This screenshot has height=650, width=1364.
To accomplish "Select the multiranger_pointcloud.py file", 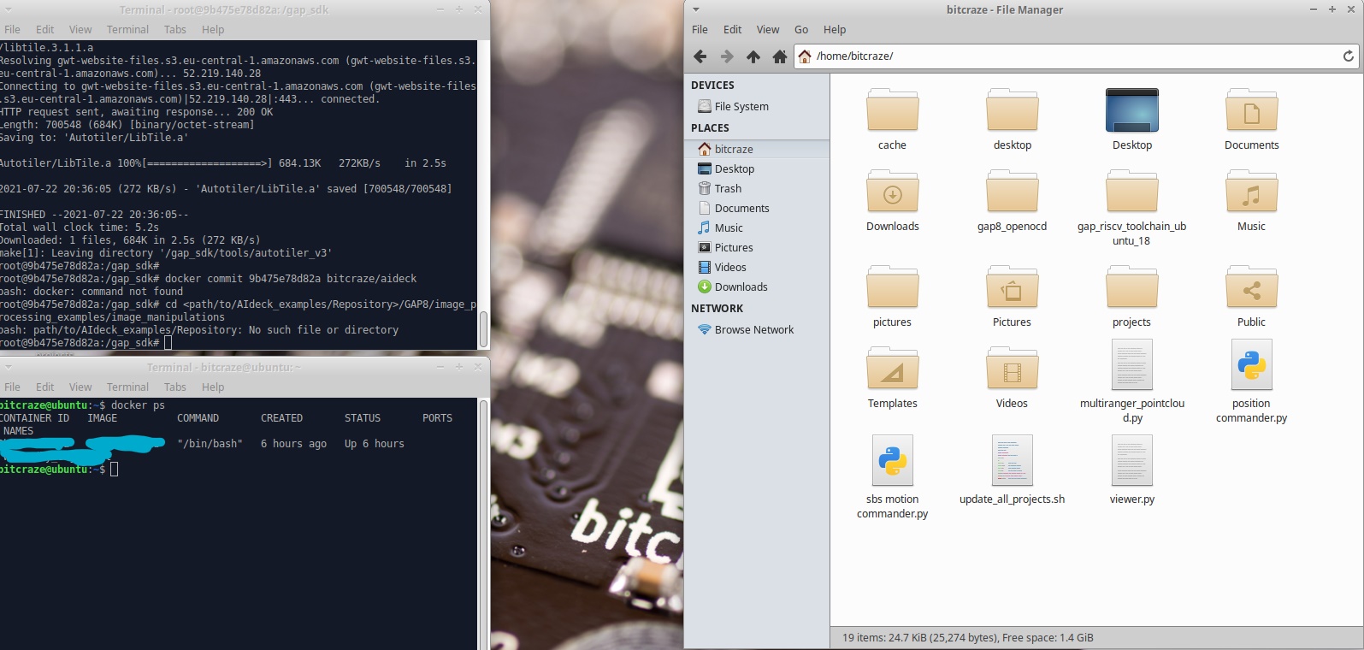I will point(1131,365).
